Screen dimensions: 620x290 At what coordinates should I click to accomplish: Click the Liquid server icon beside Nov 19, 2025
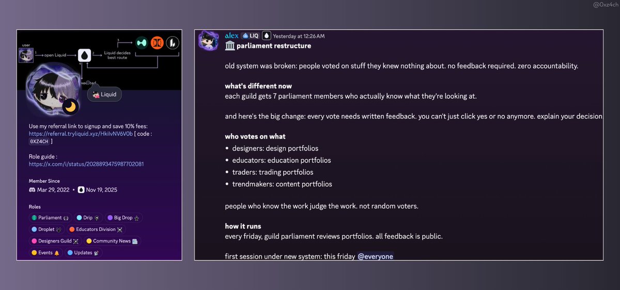tap(81, 190)
